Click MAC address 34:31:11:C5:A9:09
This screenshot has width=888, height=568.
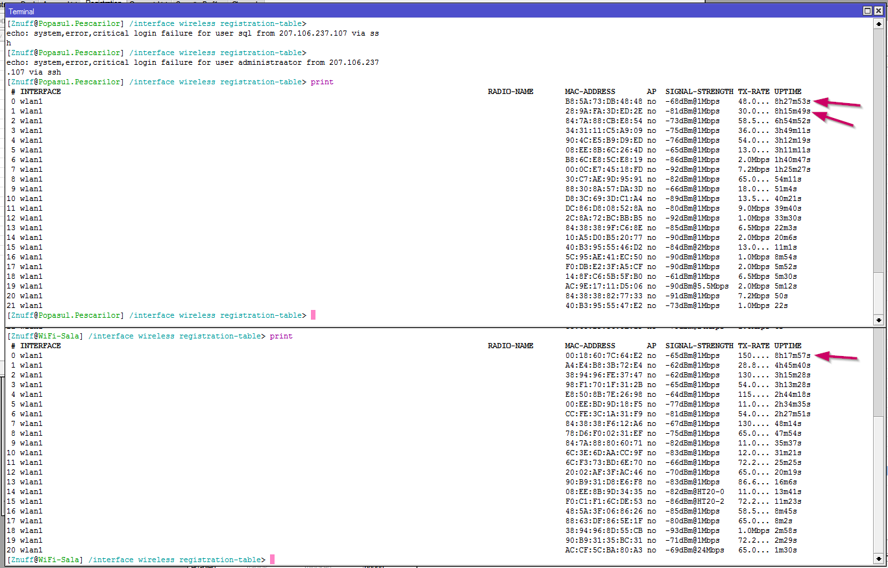point(604,130)
